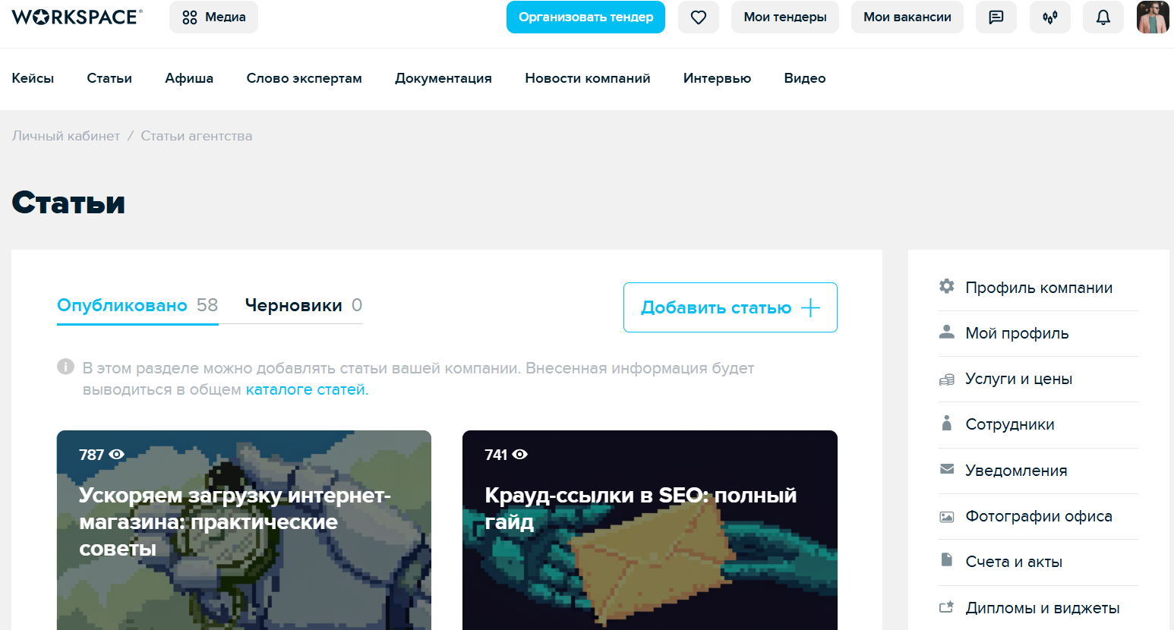The image size is (1174, 630).
Task: Follow the каталоге статей link
Action: [x=305, y=389]
